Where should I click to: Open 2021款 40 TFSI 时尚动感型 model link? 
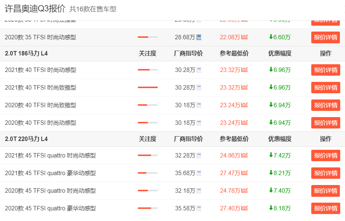(x=40, y=70)
